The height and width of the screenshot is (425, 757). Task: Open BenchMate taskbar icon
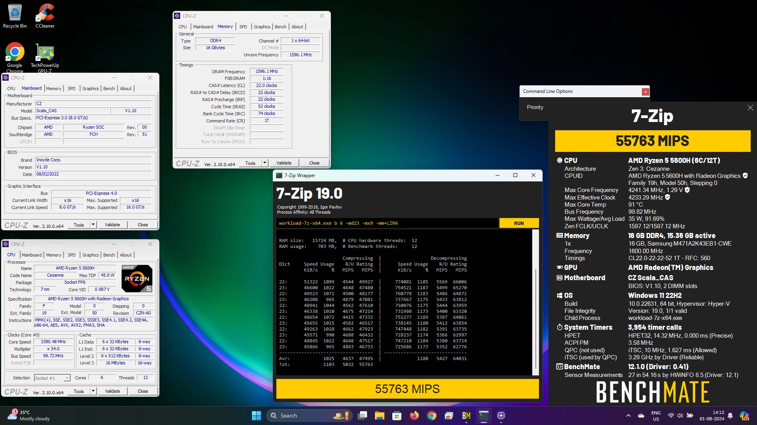[466, 416]
